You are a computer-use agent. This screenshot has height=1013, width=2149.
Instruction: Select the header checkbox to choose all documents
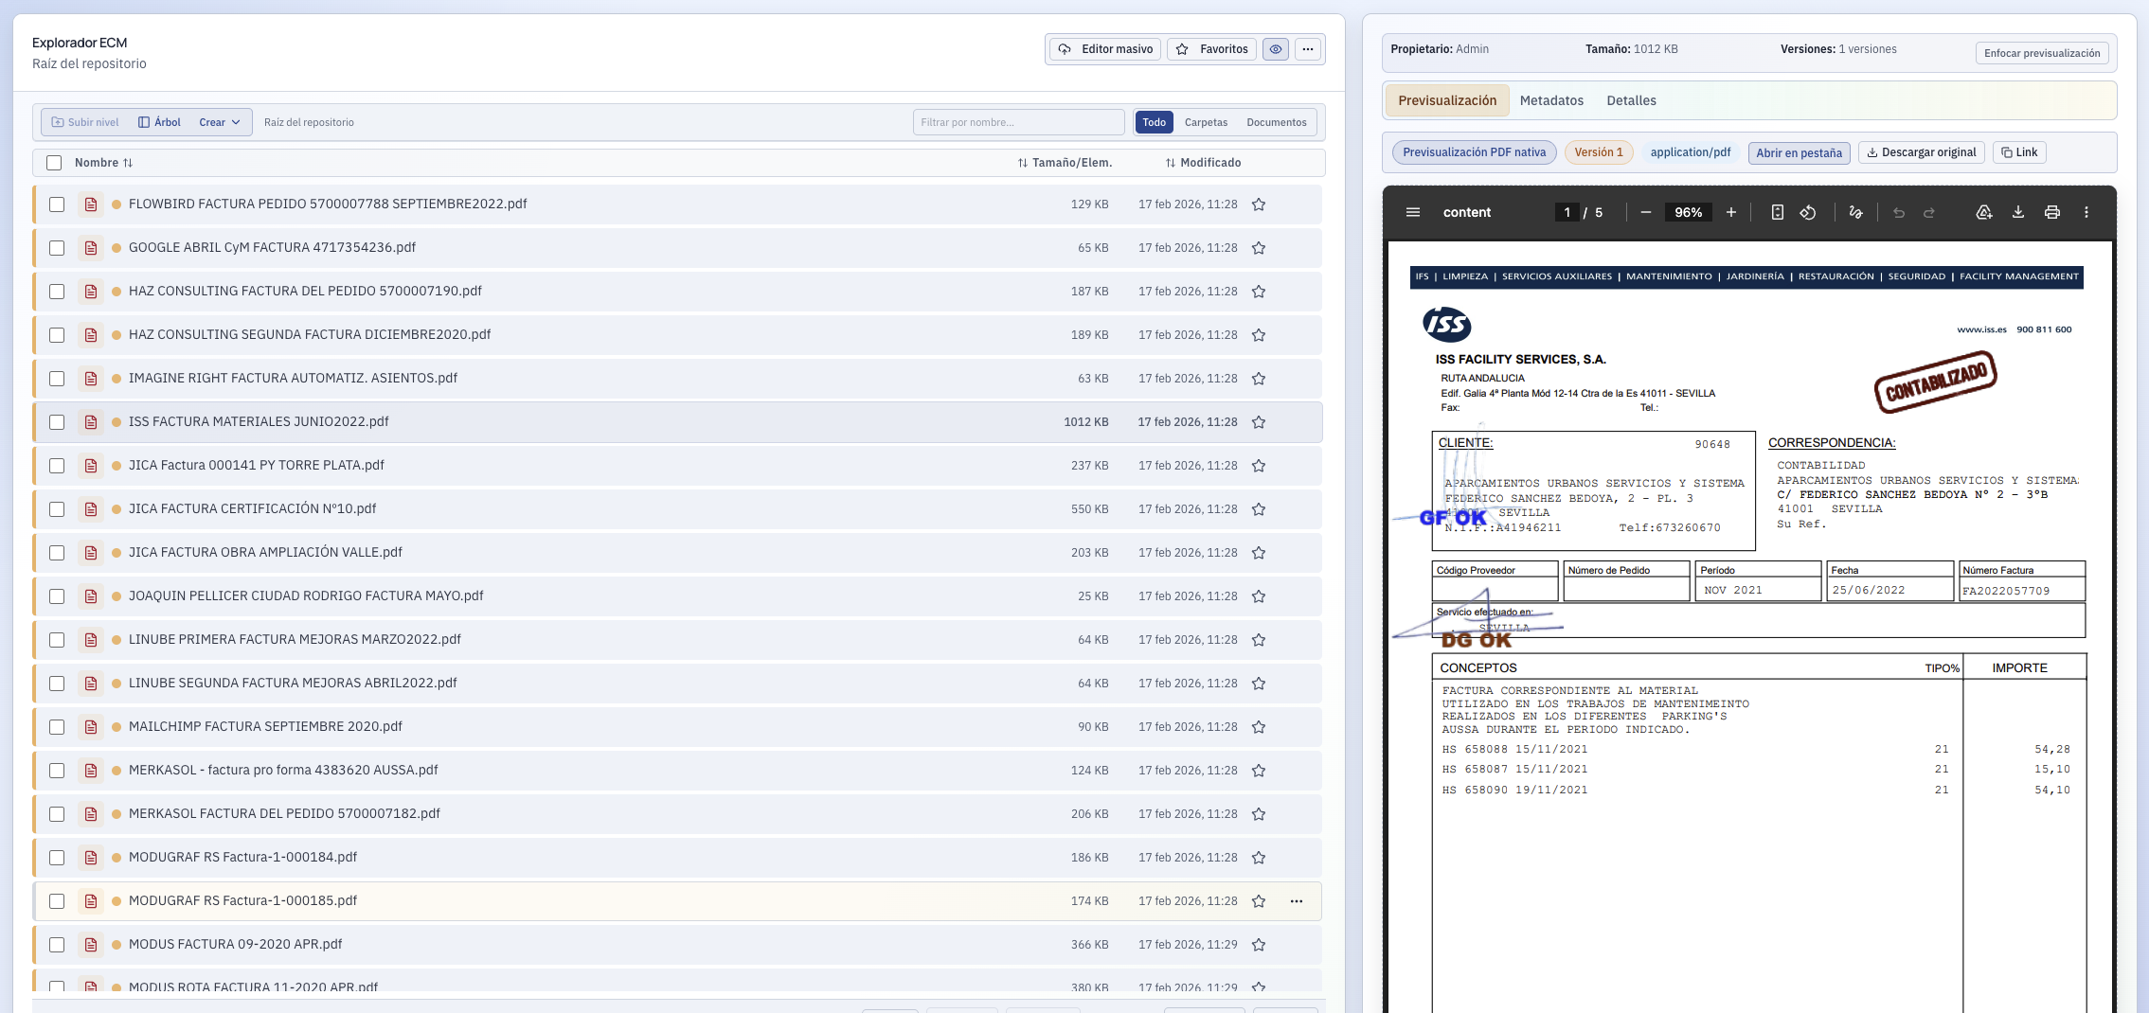click(x=54, y=162)
